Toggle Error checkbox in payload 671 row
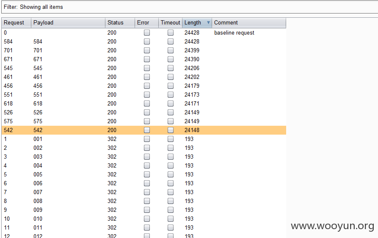This screenshot has height=238, width=378. pos(147,59)
